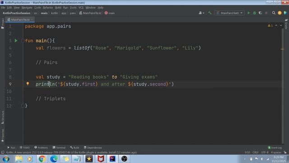Image resolution: width=289 pixels, height=163 pixels.
Task: Go to previous highlighted error arrow
Action: pos(276,25)
